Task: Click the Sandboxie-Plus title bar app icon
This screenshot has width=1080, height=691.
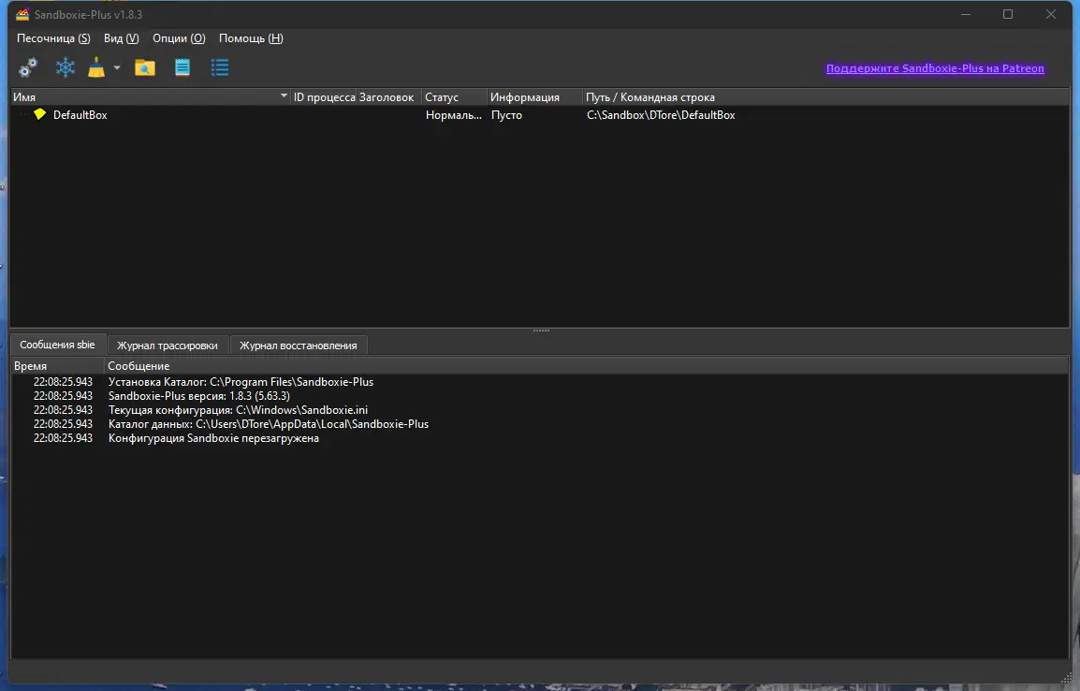Action: tap(22, 14)
